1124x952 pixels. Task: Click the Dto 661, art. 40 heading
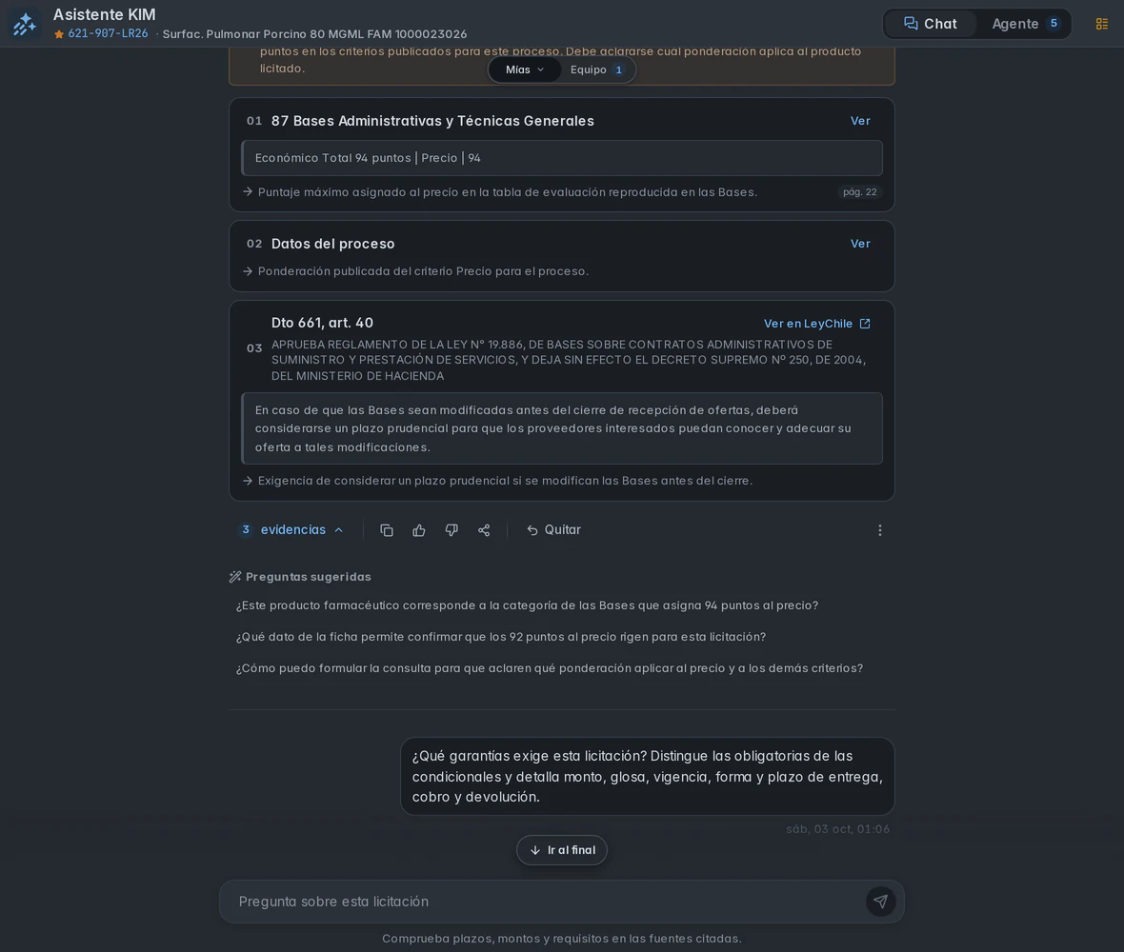tap(322, 323)
